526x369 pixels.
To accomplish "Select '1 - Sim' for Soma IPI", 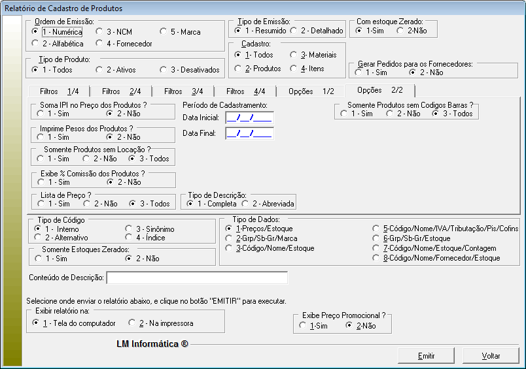I will [x=41, y=114].
